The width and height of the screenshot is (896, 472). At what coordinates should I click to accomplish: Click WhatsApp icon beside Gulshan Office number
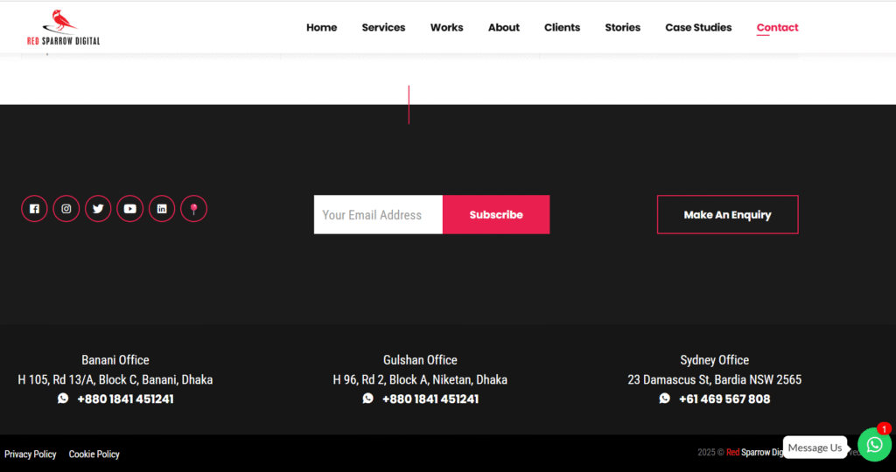[x=368, y=399]
